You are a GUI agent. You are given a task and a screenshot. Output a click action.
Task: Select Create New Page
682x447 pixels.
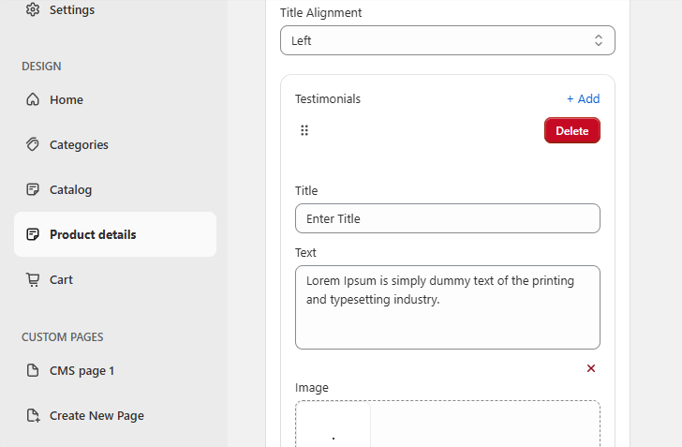pos(115,415)
